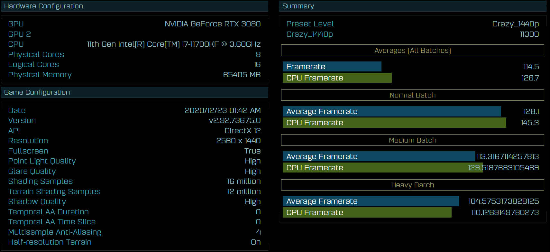Click the NVIDIA GeForce RTX 3080 value
This screenshot has width=550, height=252.
coord(213,24)
